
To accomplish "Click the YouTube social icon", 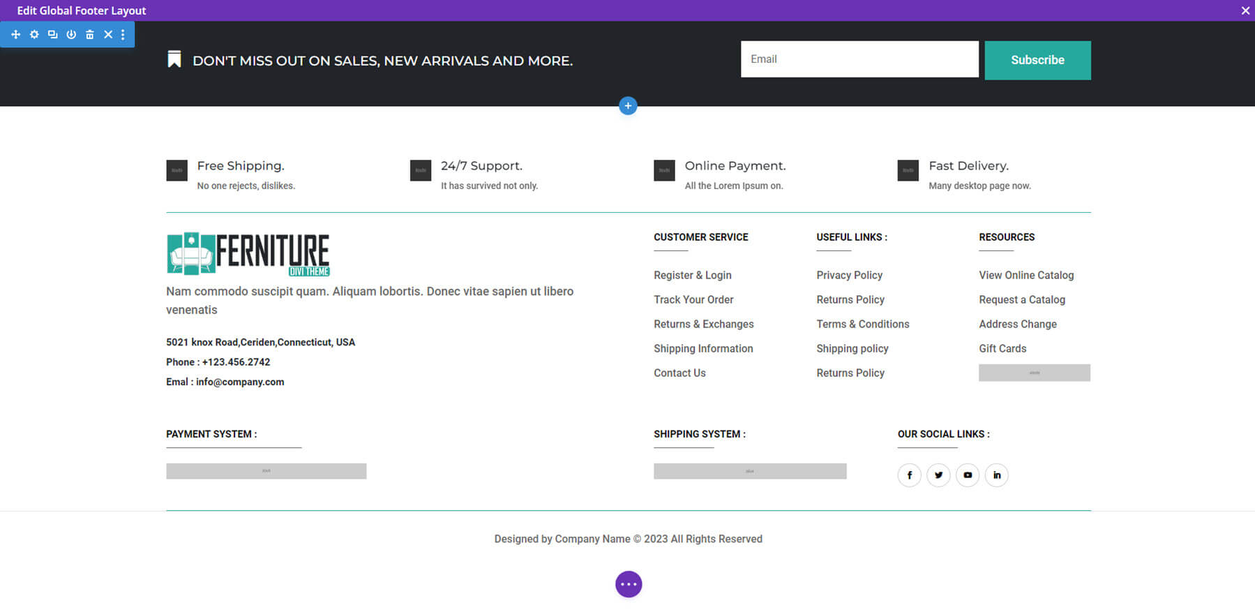I will pyautogui.click(x=968, y=475).
